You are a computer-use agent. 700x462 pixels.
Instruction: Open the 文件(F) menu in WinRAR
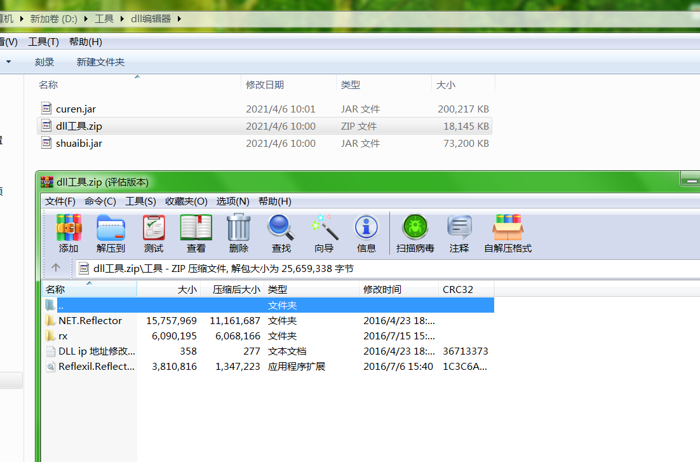pyautogui.click(x=60, y=201)
